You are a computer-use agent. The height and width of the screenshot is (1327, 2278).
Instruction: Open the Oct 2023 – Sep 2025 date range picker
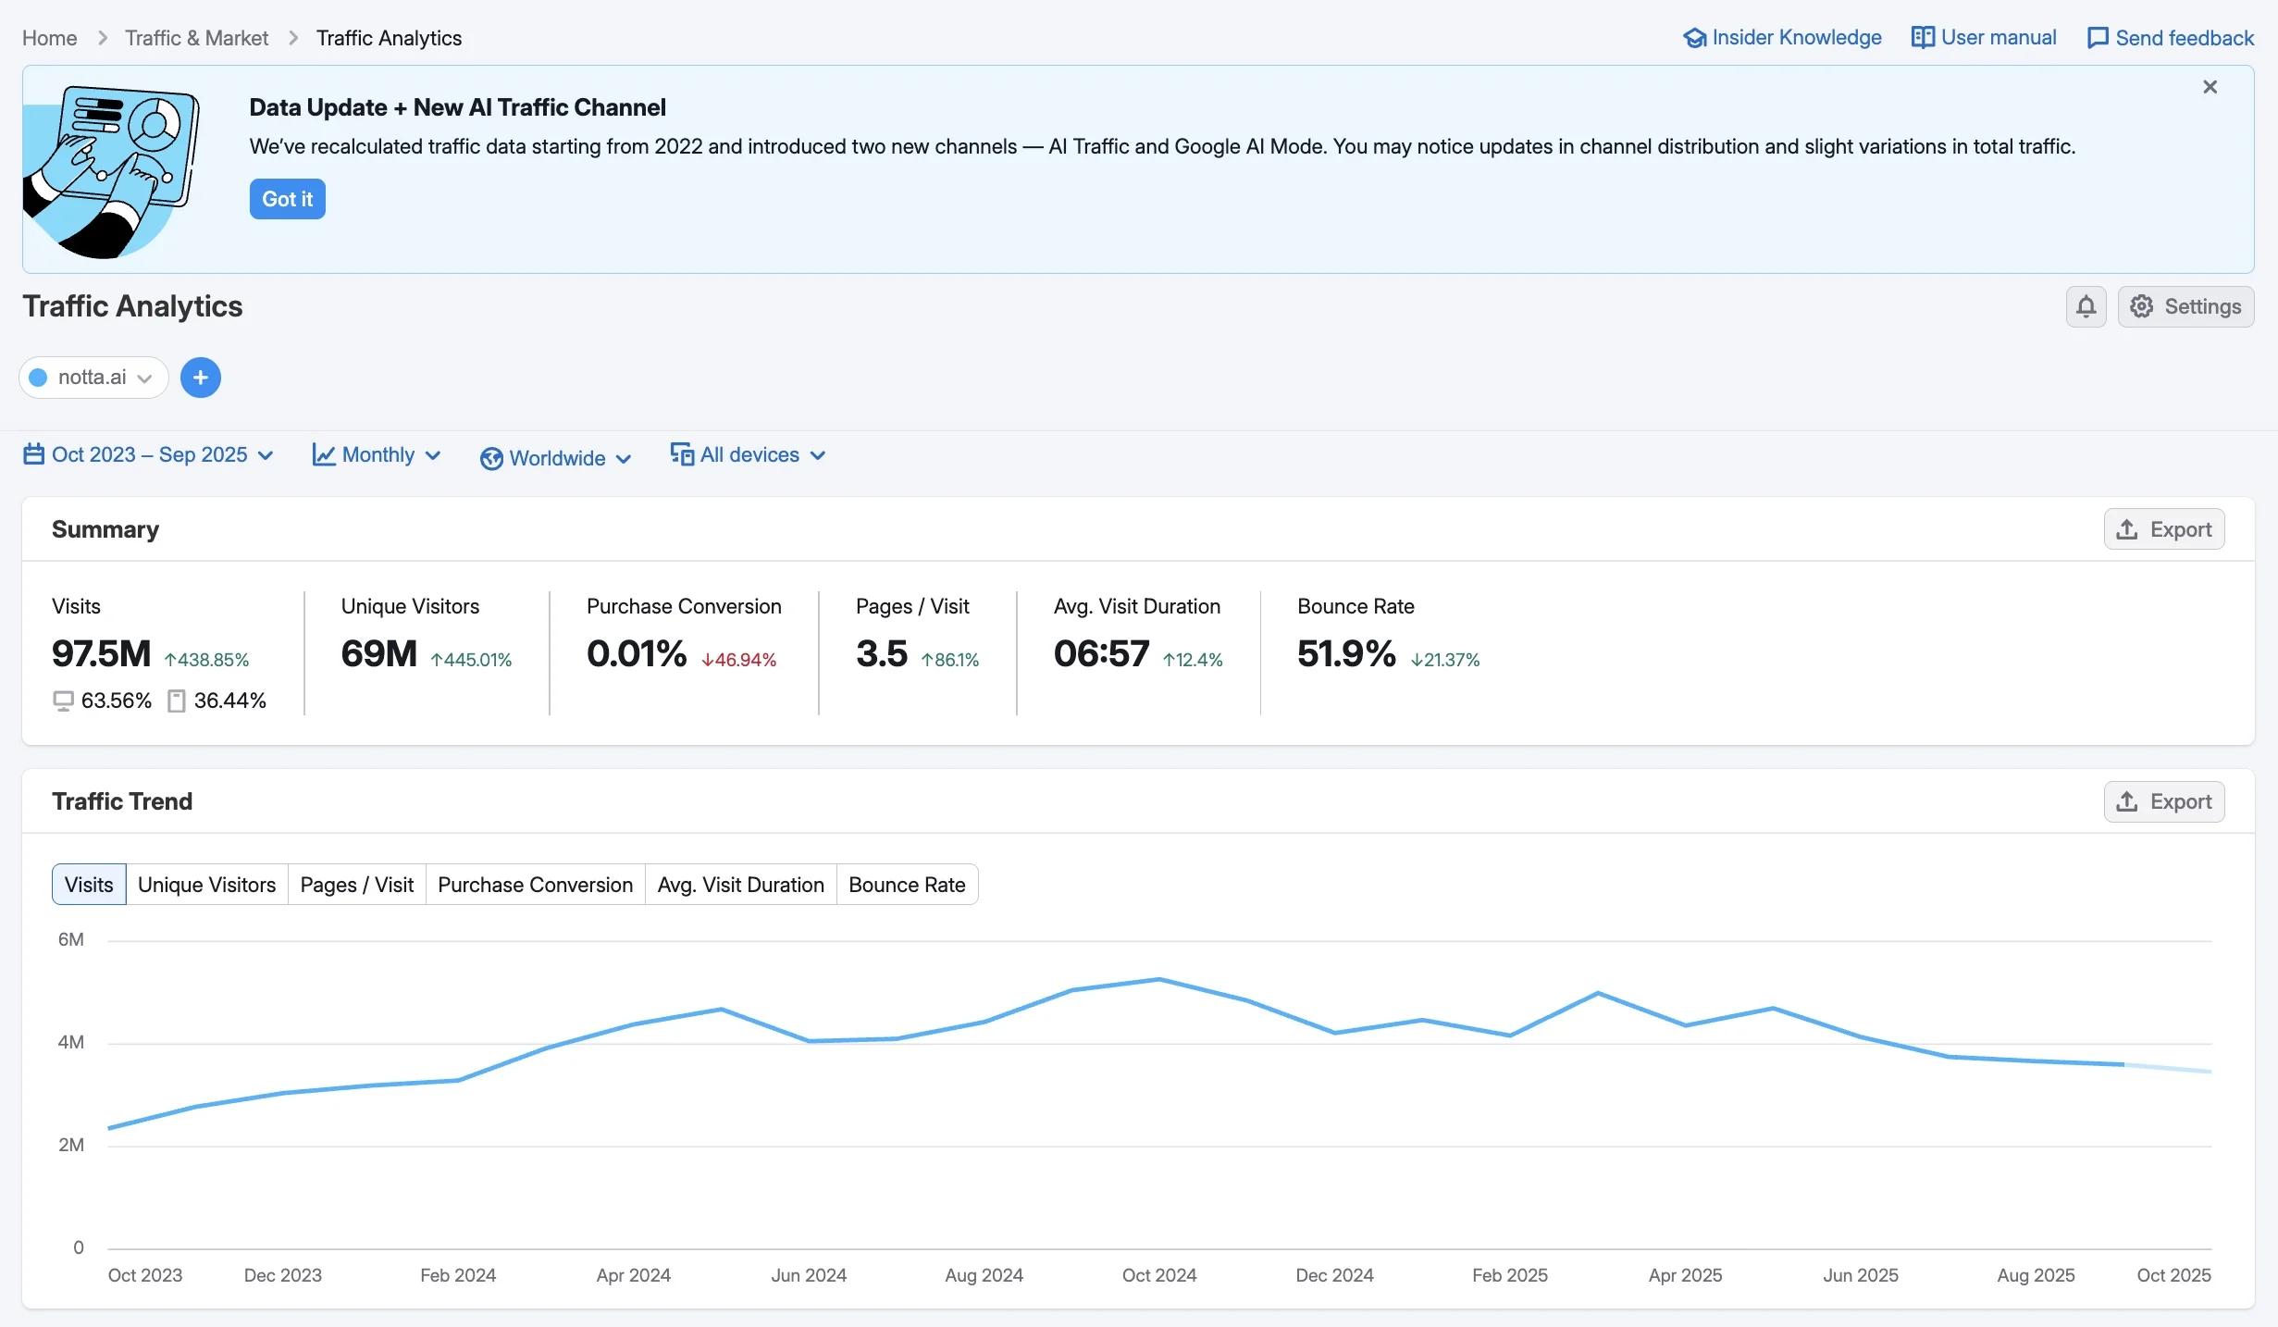(x=148, y=454)
